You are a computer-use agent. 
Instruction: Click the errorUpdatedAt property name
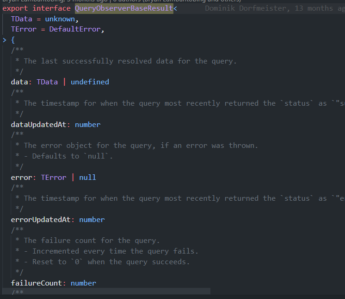(41, 220)
